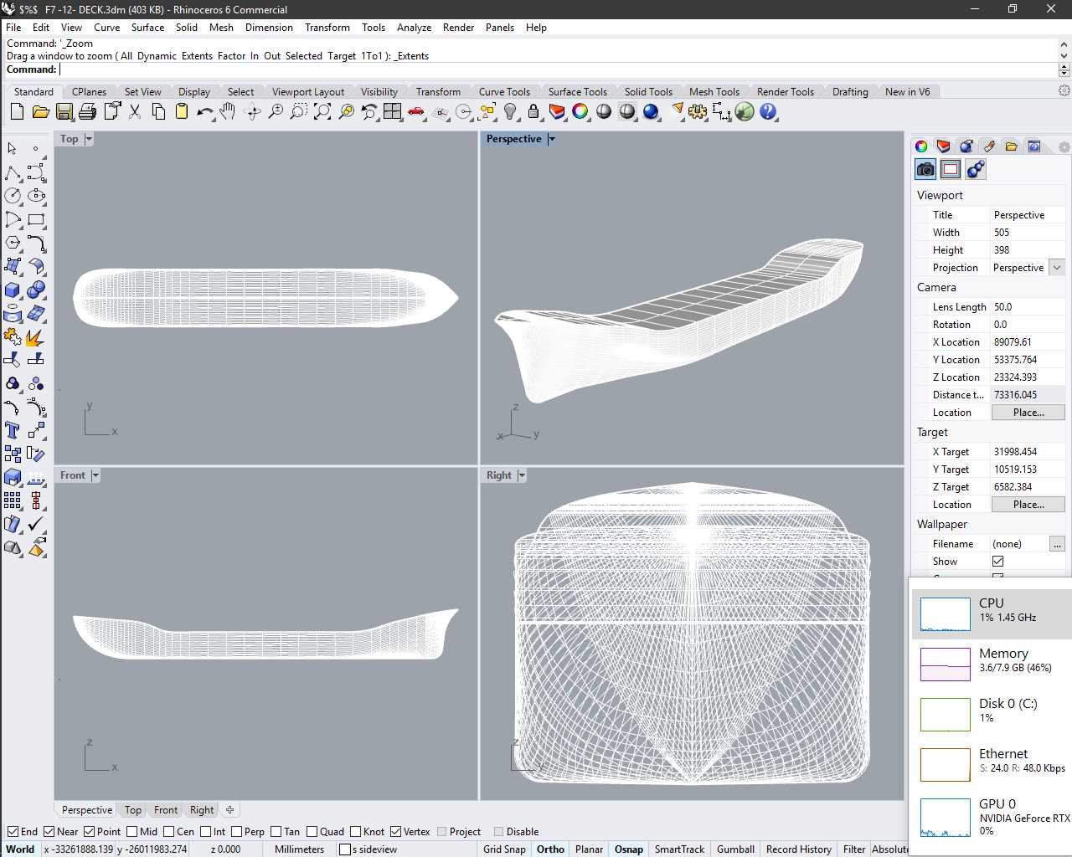1072x857 pixels.
Task: Select the Rectangle tool in left sidebar
Action: coord(36,219)
